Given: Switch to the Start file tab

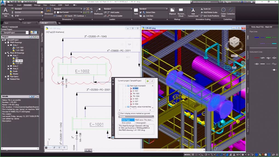Looking at the screenshot, I should [x=6, y=23].
